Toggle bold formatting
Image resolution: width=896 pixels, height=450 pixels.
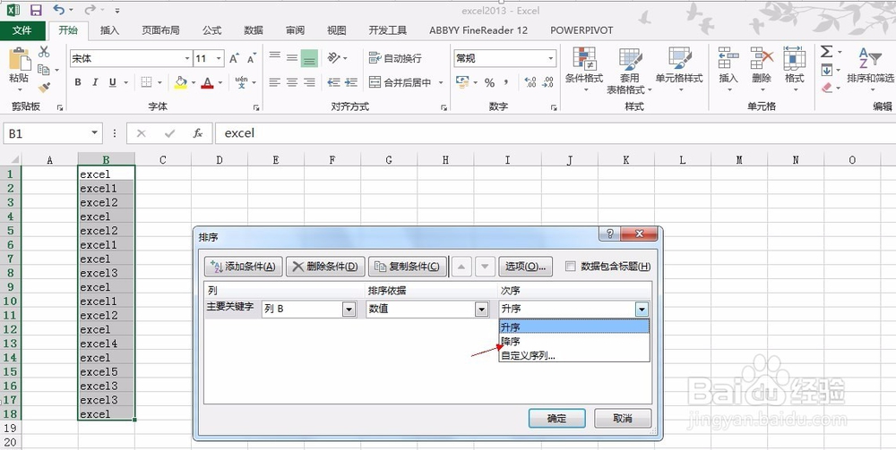(78, 82)
